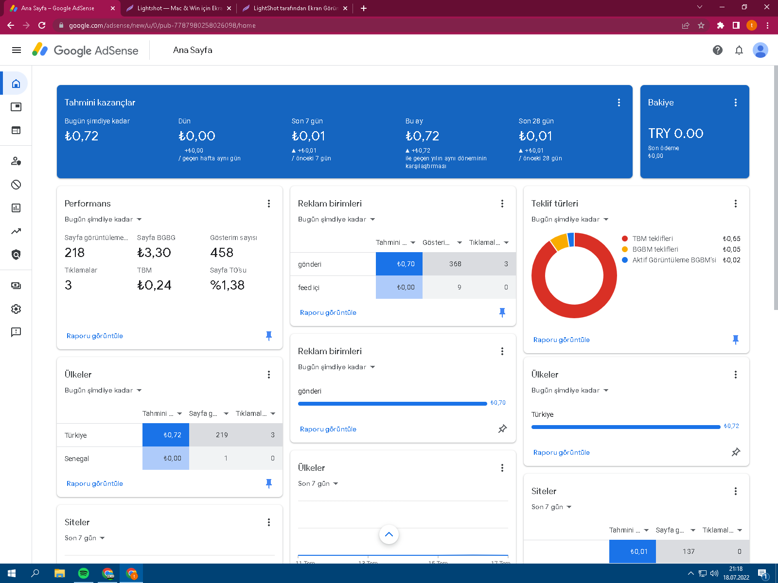Focus the browser address bar
Image resolution: width=778 pixels, height=583 pixels.
365,25
